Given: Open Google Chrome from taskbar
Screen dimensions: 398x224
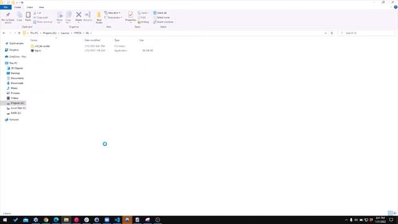Looking at the screenshot, I should point(46,220).
